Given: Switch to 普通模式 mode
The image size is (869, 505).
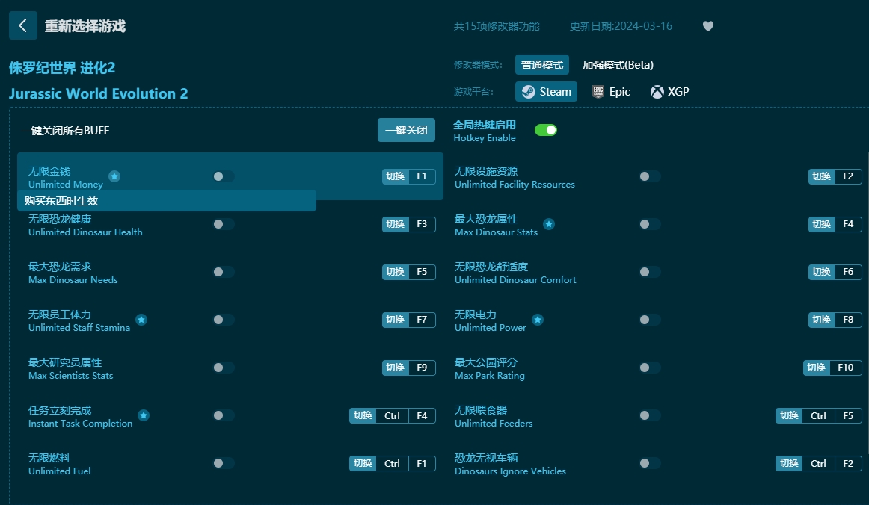Looking at the screenshot, I should [542, 65].
